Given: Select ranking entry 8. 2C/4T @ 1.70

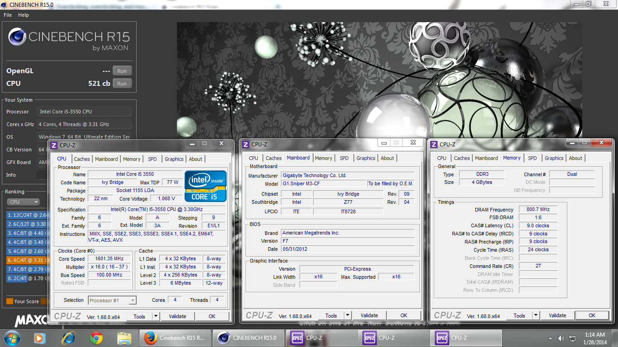Looking at the screenshot, I should point(27,278).
